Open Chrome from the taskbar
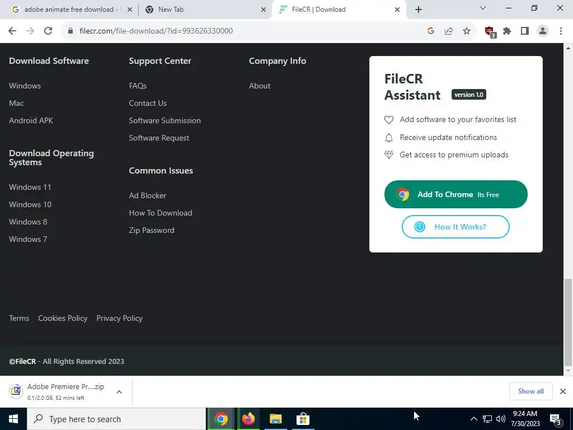Screen dimensions: 573x430 pyautogui.click(x=220, y=419)
